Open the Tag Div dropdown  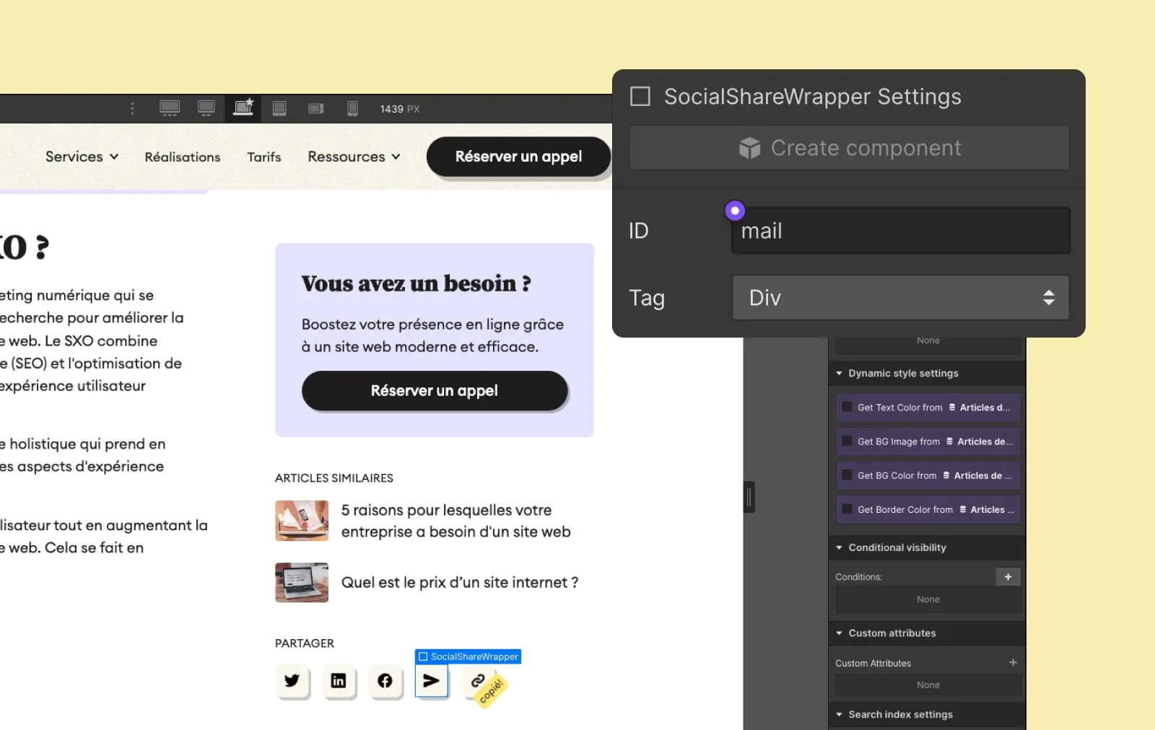[900, 297]
